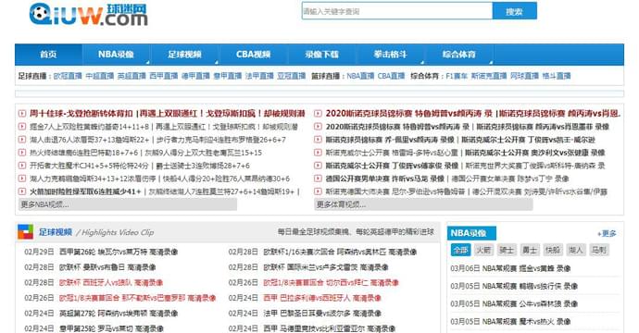
Task: Click play icon beside 乔-佩里vs颜丙涛 row
Action: point(318,140)
